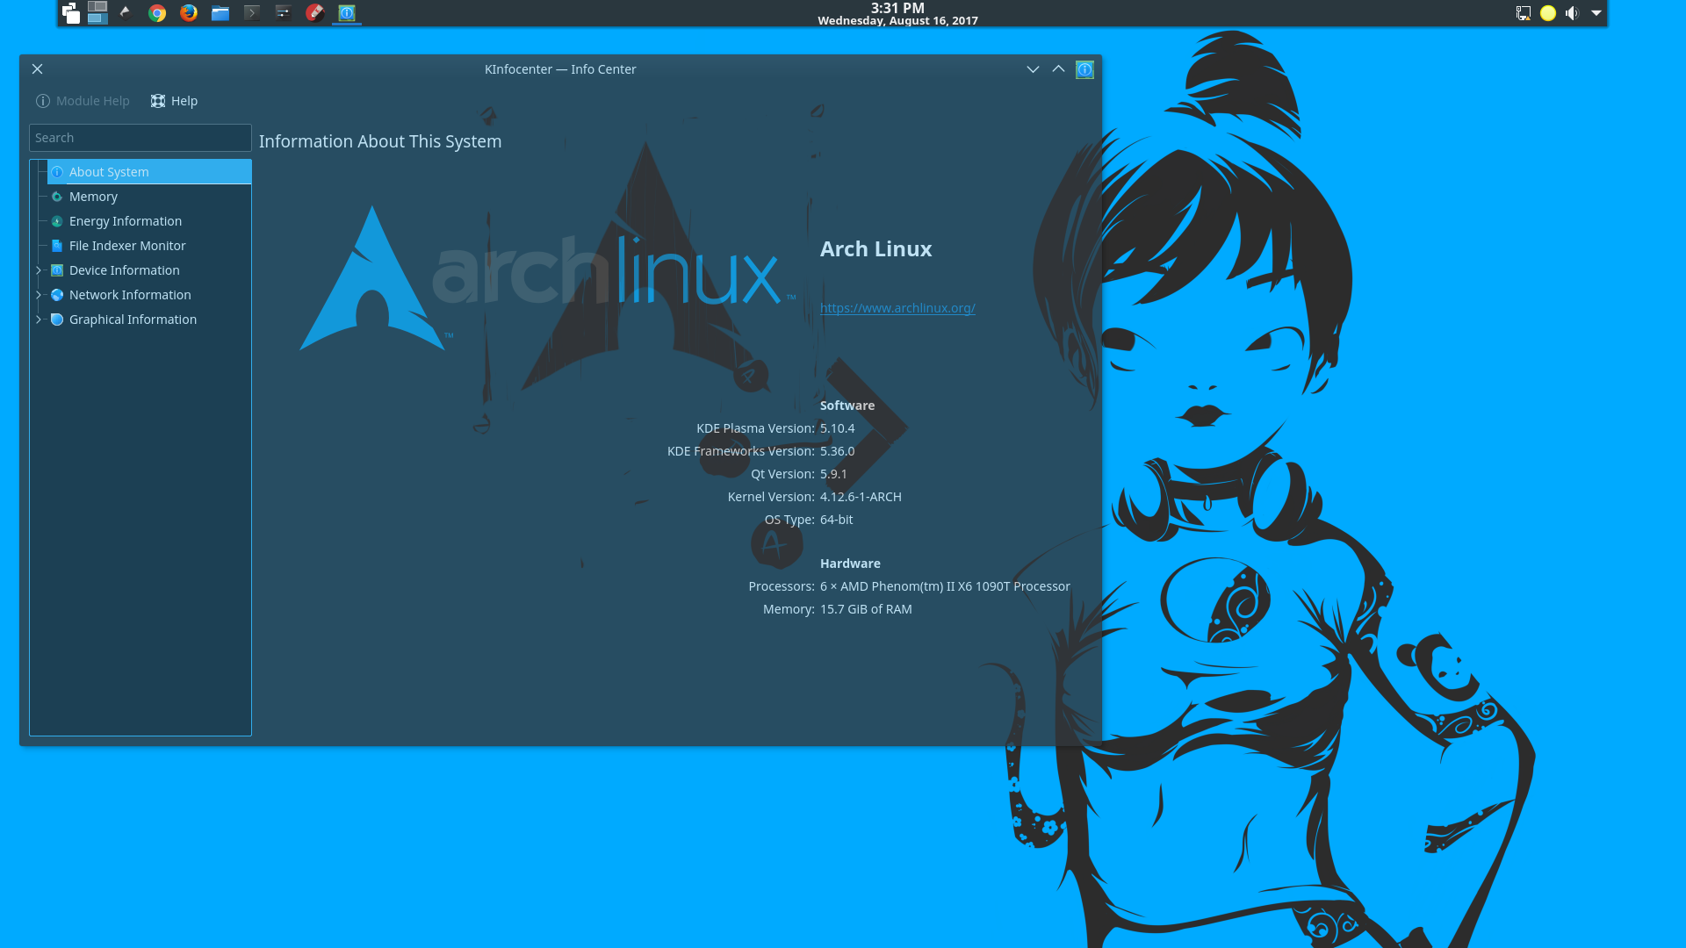Click the yellow circle tray icon
This screenshot has width=1686, height=948.
tap(1548, 12)
